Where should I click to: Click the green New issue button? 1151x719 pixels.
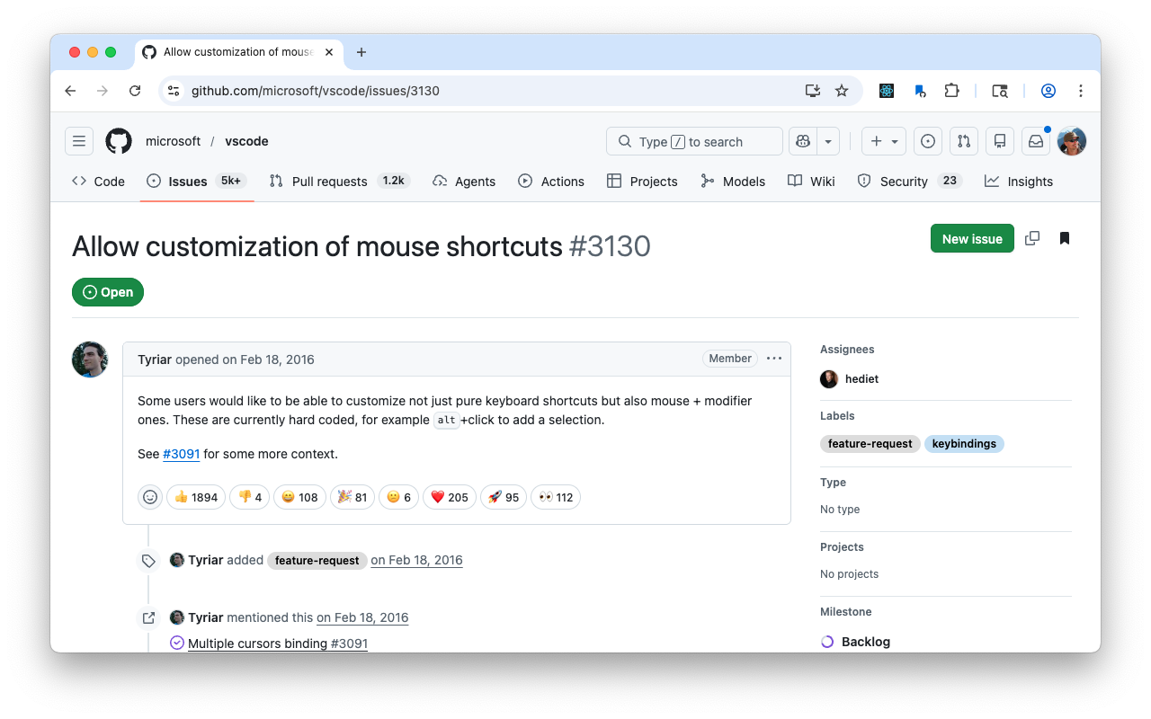972,238
